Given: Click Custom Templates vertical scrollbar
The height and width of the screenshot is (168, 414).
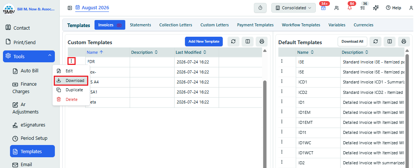Looking at the screenshot, I should coord(265,124).
